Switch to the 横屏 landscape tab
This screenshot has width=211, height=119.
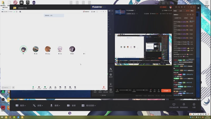coord(109,11)
